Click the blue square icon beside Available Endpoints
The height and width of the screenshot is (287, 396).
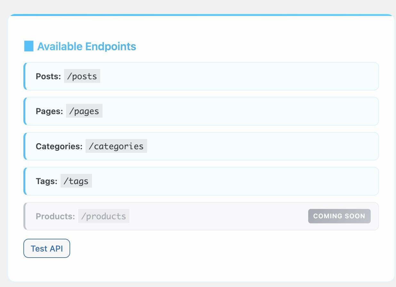point(29,46)
